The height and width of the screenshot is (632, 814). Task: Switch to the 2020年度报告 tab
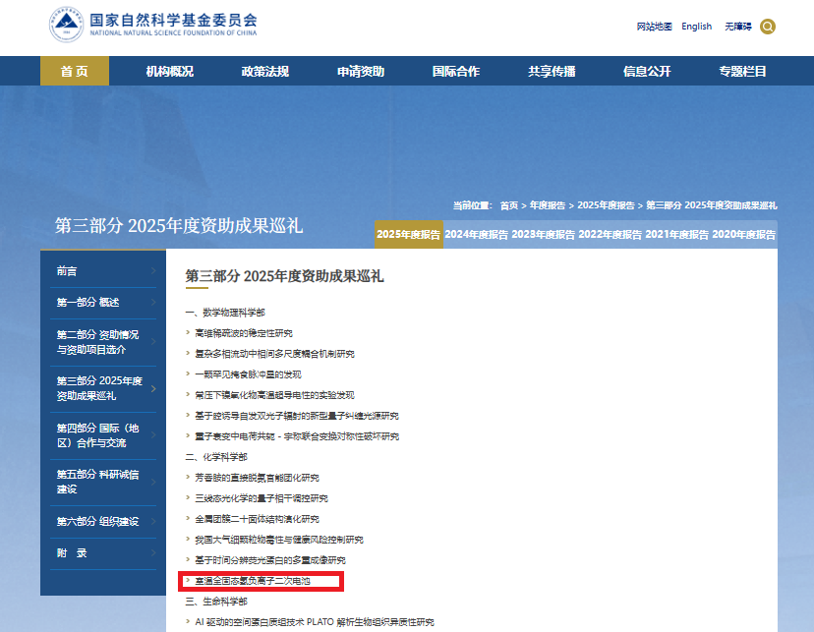click(743, 235)
